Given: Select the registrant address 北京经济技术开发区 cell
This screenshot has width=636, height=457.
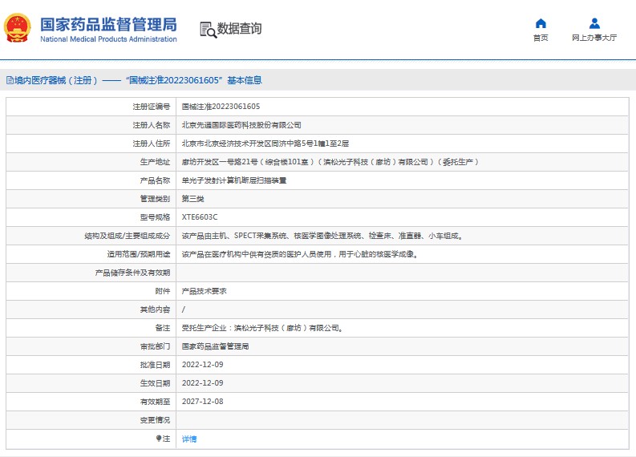Looking at the screenshot, I should pyautogui.click(x=265, y=144).
